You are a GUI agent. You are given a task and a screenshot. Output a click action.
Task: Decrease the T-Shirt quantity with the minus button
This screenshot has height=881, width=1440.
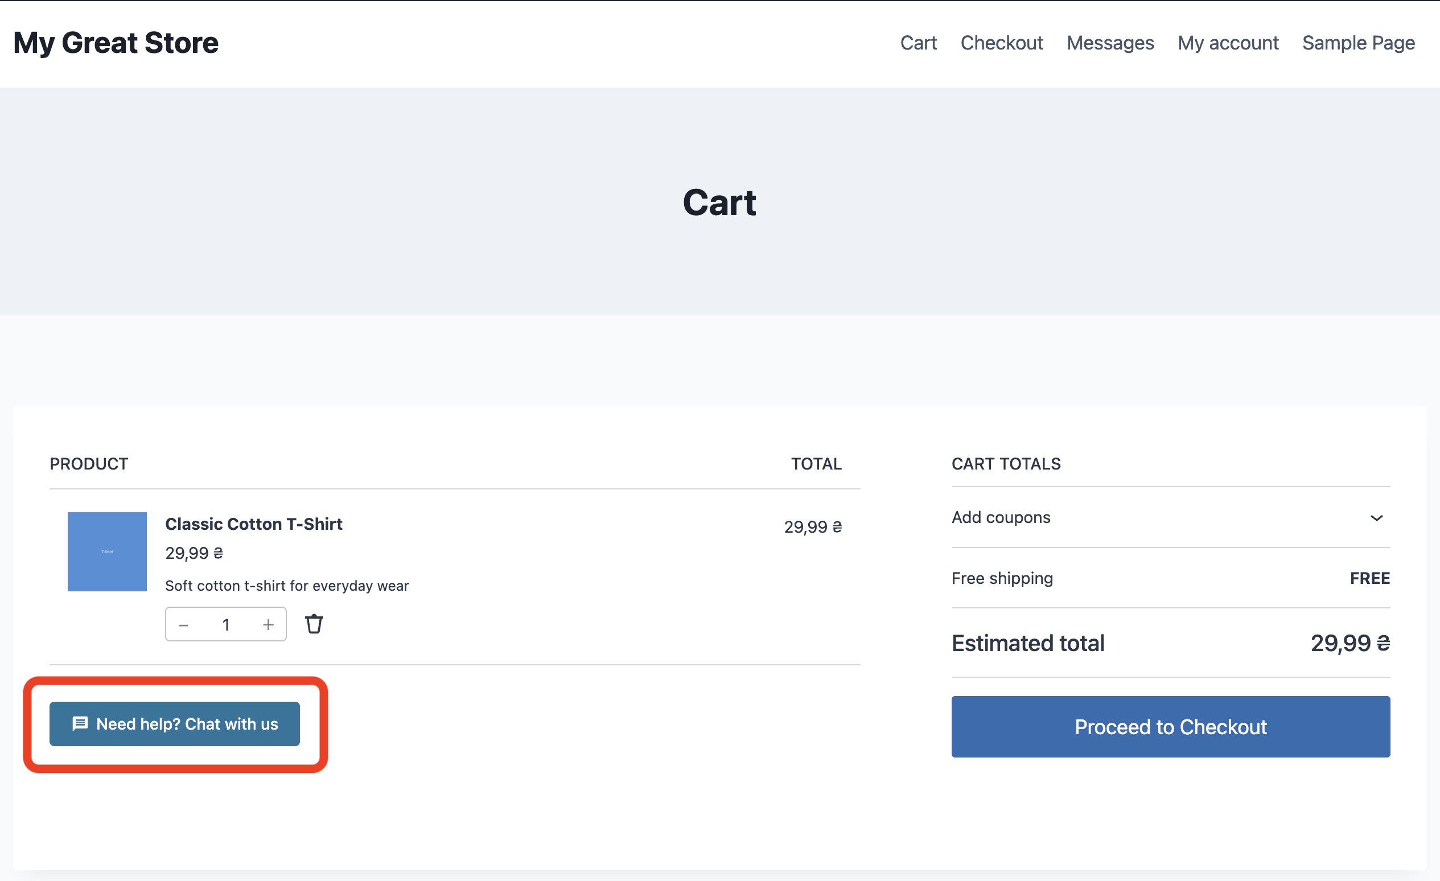point(183,624)
